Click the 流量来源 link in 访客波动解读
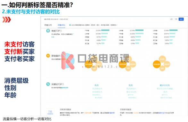 tap(112, 113)
